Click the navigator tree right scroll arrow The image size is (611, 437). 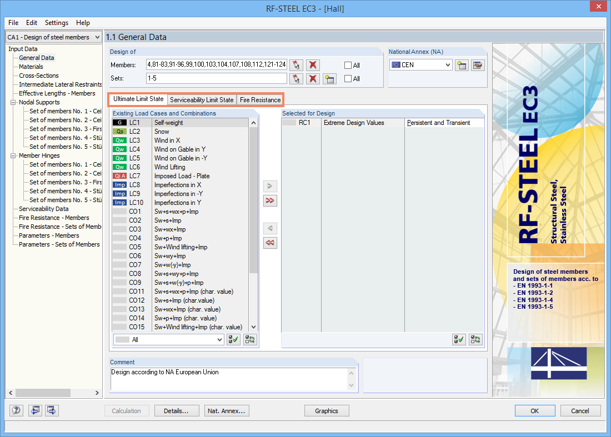click(97, 393)
